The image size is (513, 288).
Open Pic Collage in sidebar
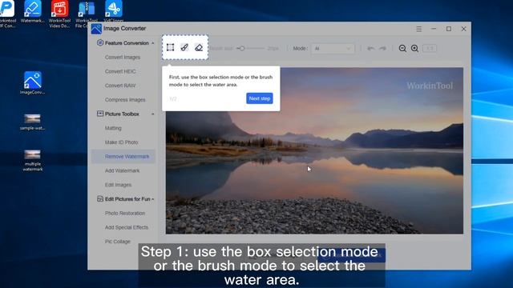coord(118,242)
